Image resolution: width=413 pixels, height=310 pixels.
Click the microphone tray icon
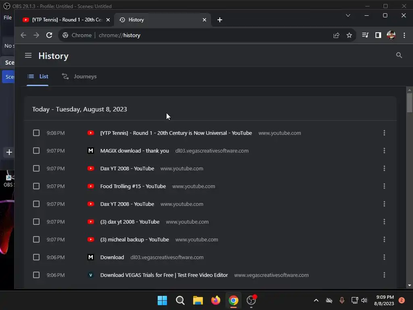tap(342, 300)
